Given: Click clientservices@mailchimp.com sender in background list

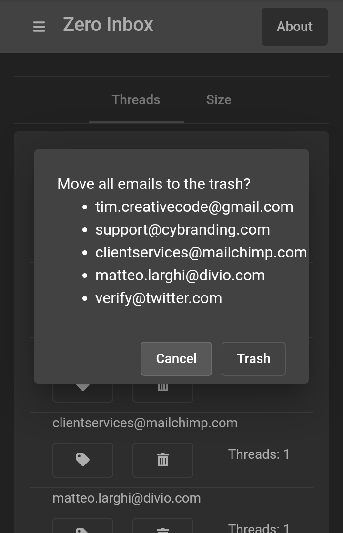Looking at the screenshot, I should pos(145,423).
